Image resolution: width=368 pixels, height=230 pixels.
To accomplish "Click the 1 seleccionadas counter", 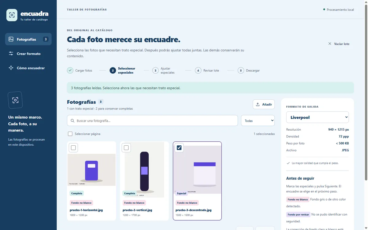I will click(264, 134).
